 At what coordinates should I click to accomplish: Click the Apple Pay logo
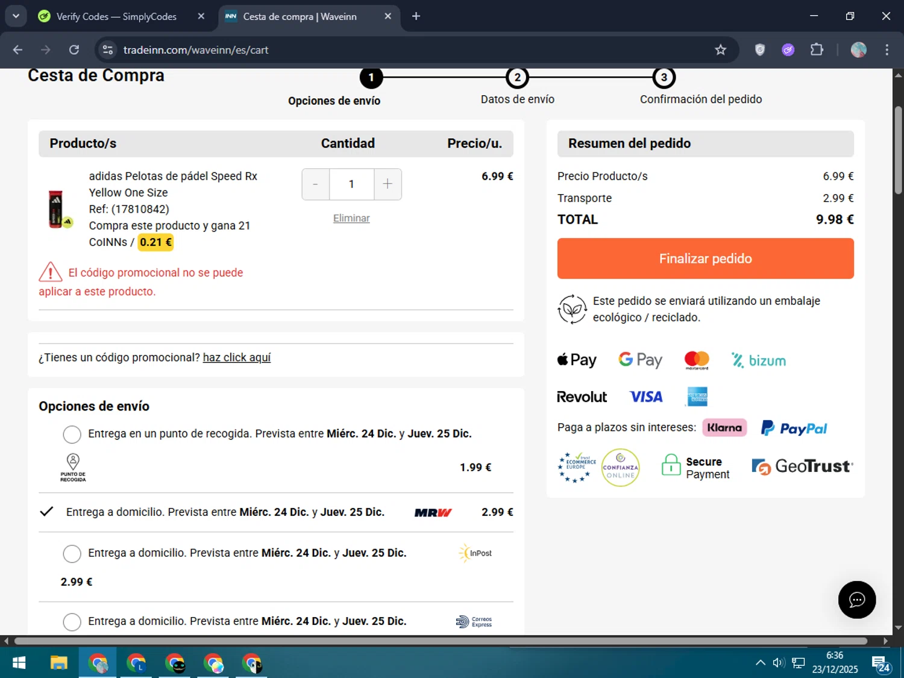point(577,360)
